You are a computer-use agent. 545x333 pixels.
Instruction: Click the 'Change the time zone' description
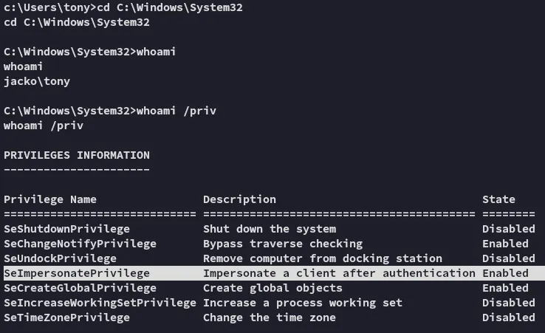coord(270,317)
